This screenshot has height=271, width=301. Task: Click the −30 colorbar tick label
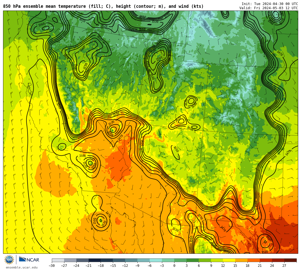[52, 266]
